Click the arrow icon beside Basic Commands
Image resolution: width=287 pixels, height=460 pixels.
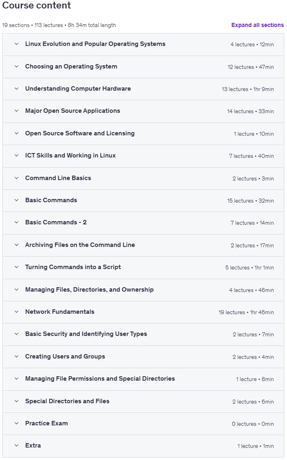click(17, 200)
